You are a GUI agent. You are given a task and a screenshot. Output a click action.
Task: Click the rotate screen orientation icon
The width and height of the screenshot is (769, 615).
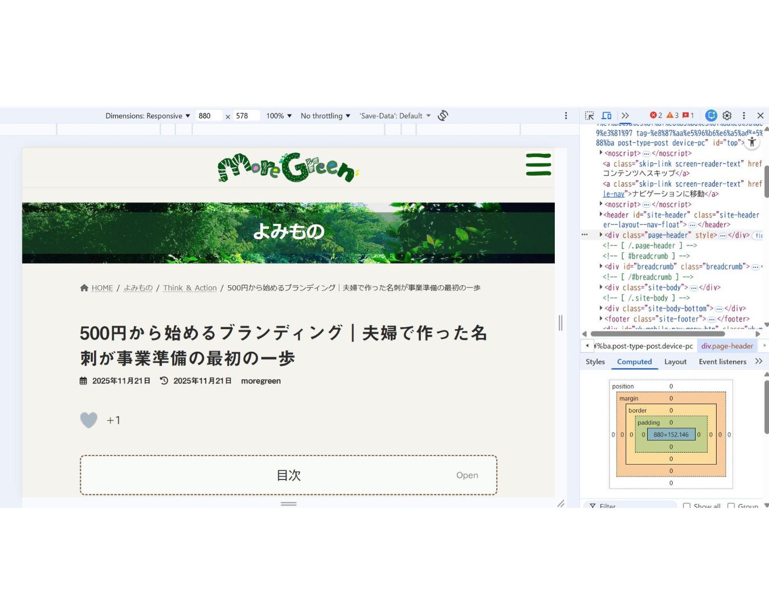(x=443, y=116)
